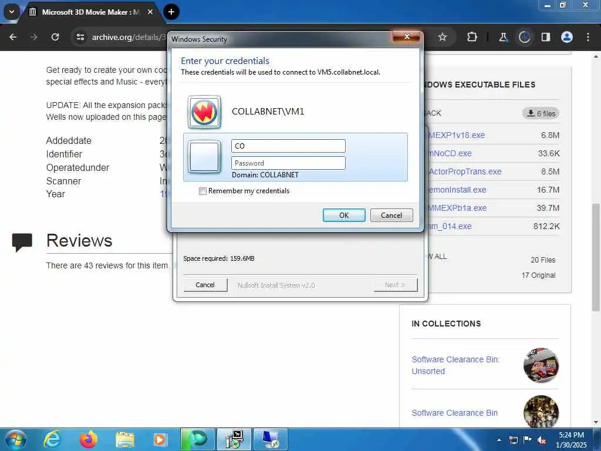Click Chrome forward arrow button

[x=34, y=37]
